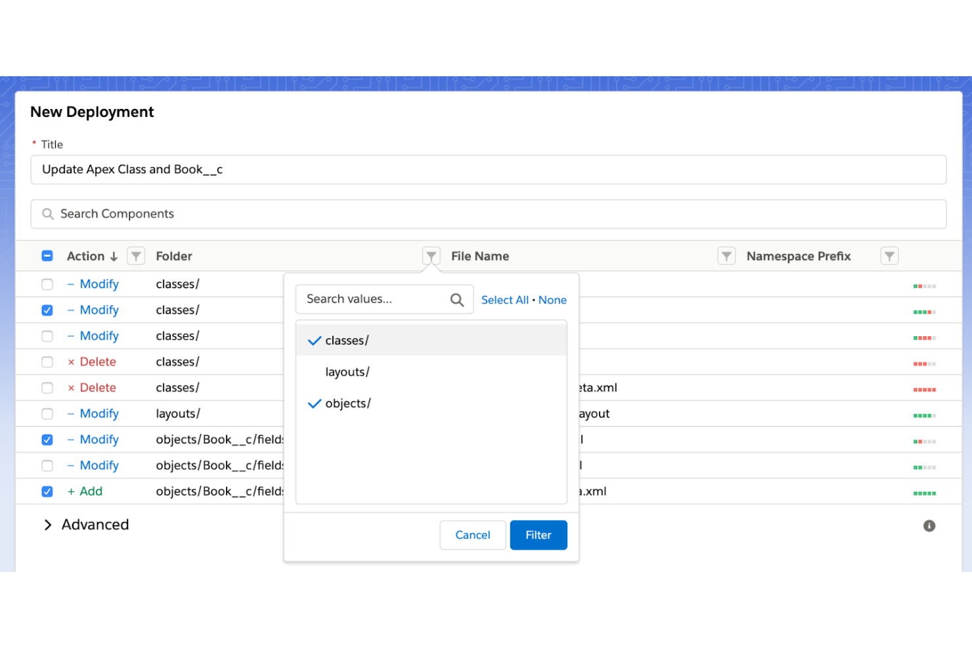Click the None link

(x=552, y=299)
